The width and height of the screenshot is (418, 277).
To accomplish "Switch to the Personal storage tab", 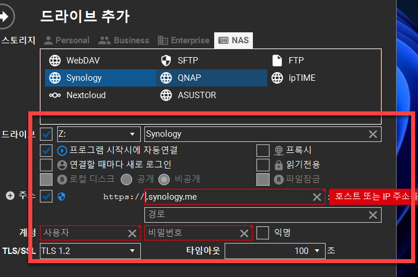I will click(67, 40).
